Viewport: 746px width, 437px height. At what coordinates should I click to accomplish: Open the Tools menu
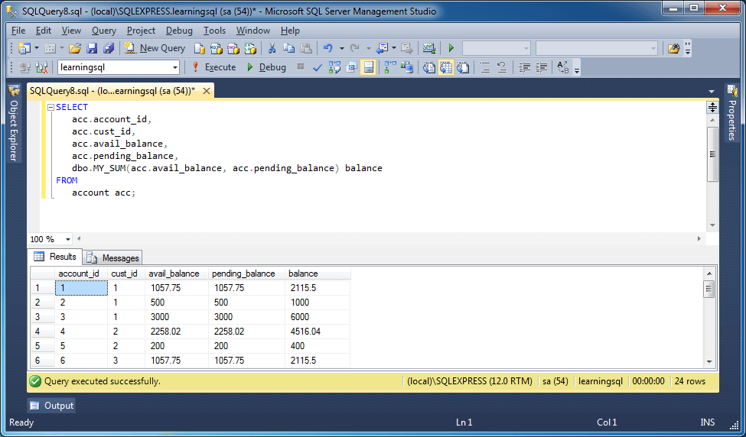point(214,31)
